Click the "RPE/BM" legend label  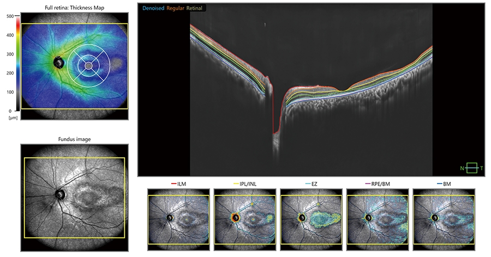[x=381, y=184]
